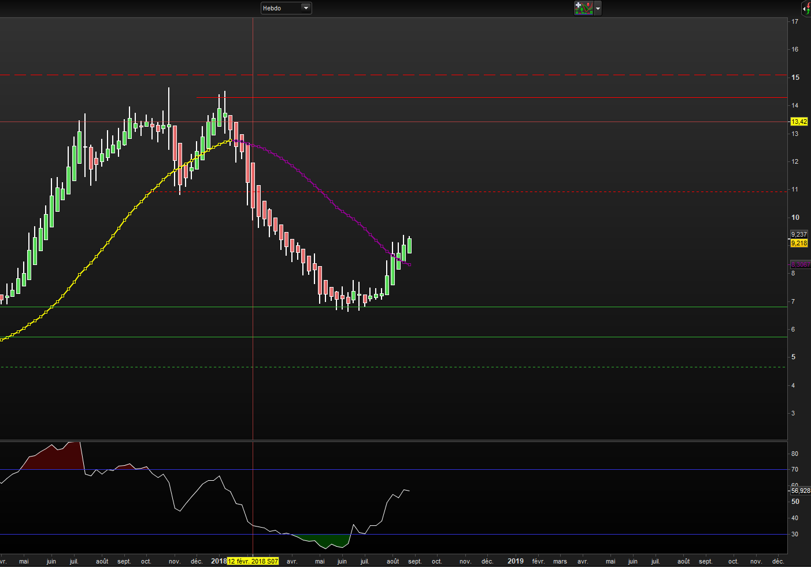Select the yellow 9,218 price tag

pos(799,244)
